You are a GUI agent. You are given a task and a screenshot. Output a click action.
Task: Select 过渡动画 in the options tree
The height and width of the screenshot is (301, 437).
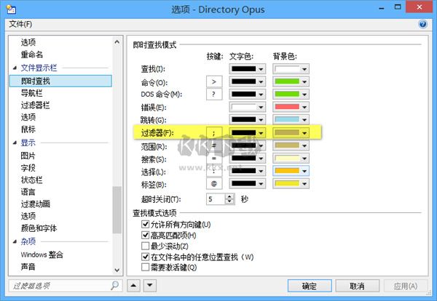coord(35,204)
